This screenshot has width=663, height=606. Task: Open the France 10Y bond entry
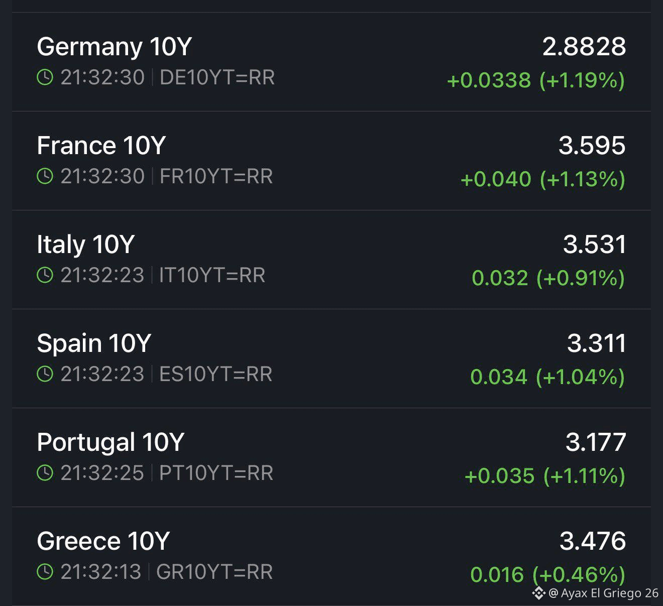tap(101, 146)
